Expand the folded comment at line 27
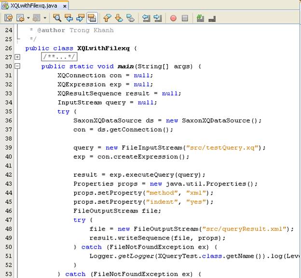Image resolution: width=301 pixels, height=278 pixels. (17, 57)
